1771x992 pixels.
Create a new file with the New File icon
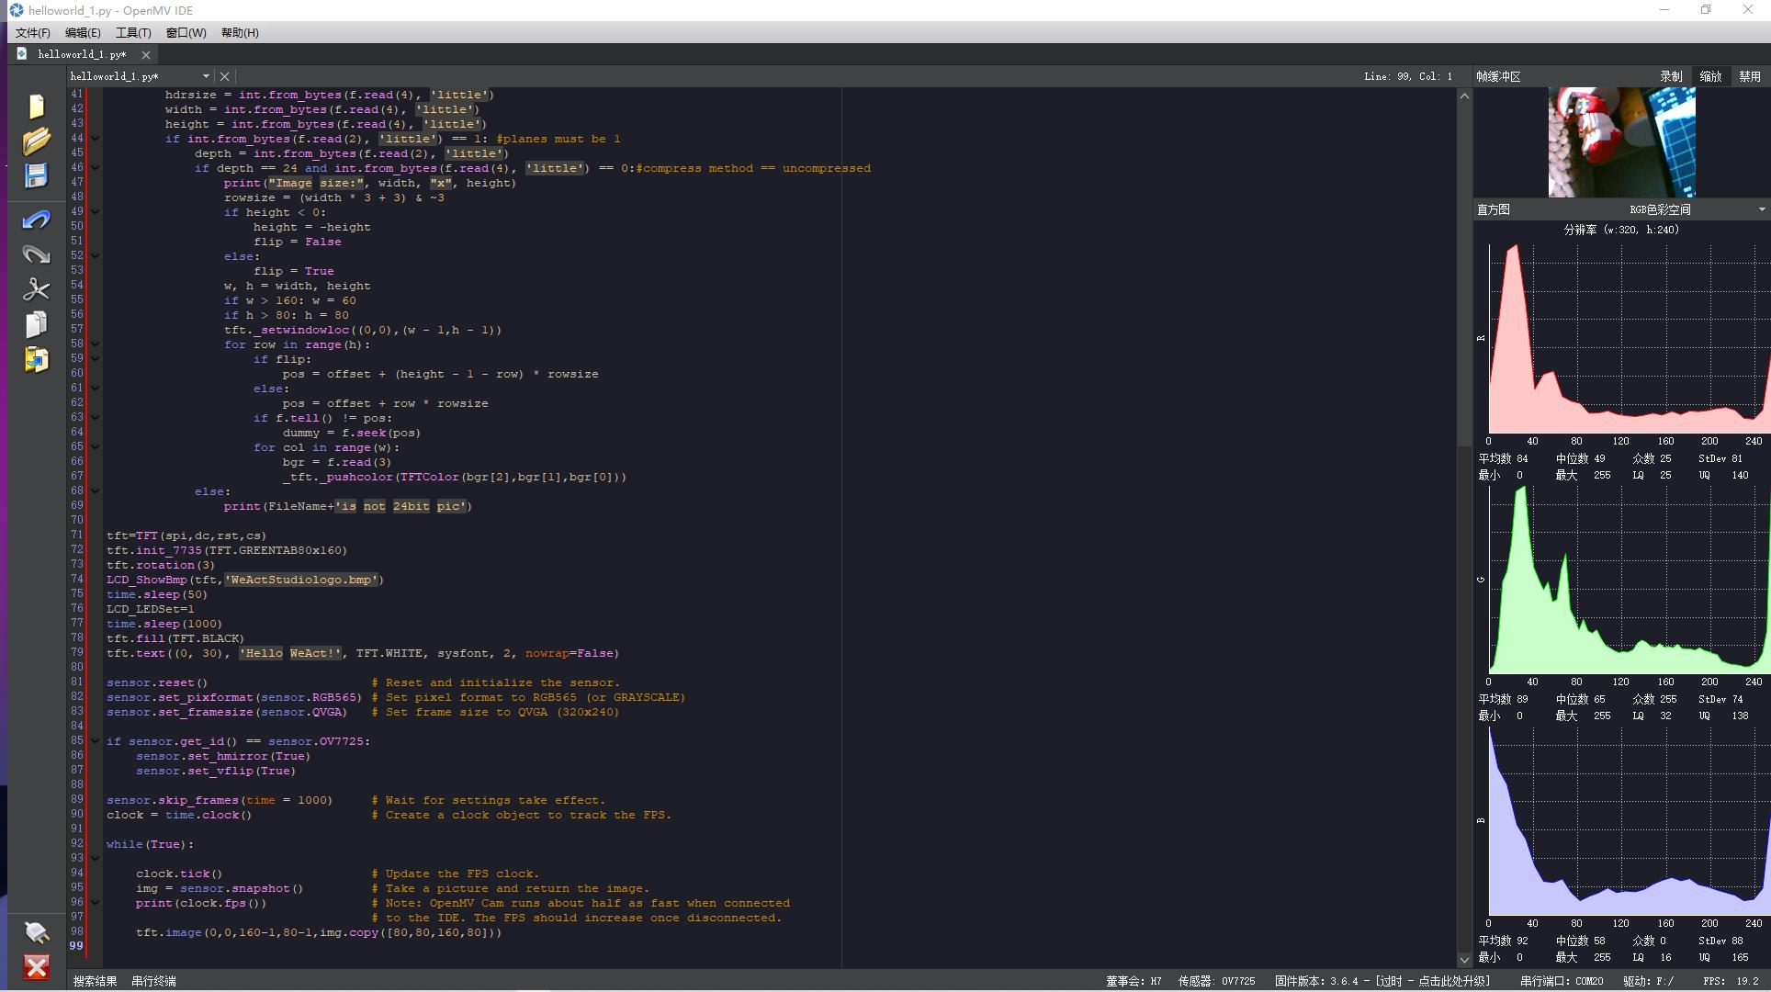[x=36, y=107]
